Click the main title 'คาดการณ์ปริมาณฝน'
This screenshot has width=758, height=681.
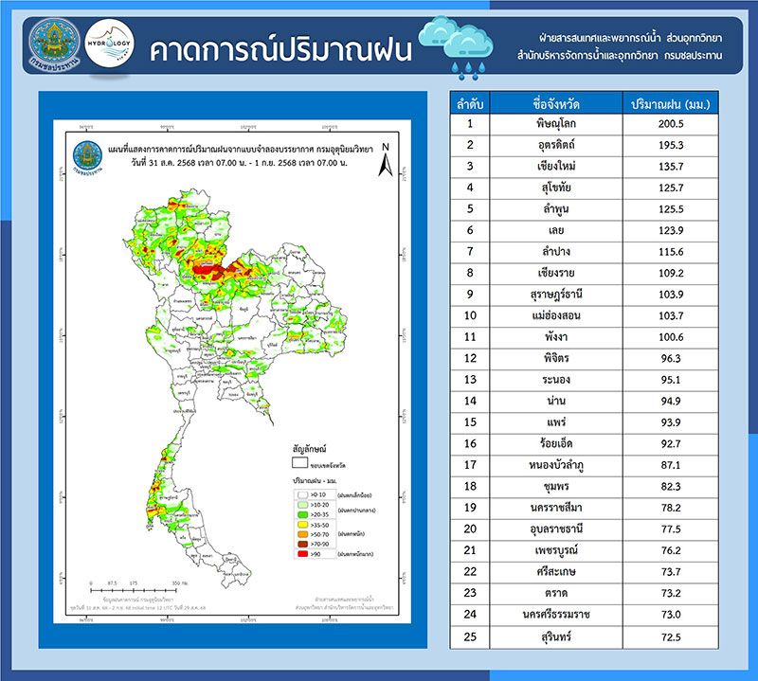(280, 50)
